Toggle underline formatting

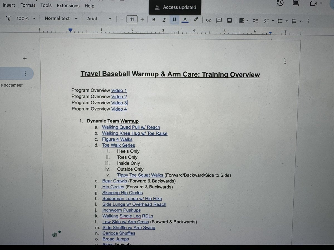175,20
